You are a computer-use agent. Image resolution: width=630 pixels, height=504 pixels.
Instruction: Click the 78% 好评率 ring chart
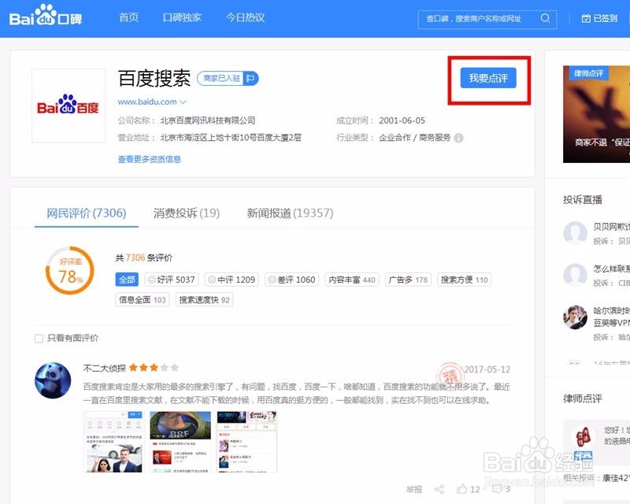pyautogui.click(x=70, y=270)
